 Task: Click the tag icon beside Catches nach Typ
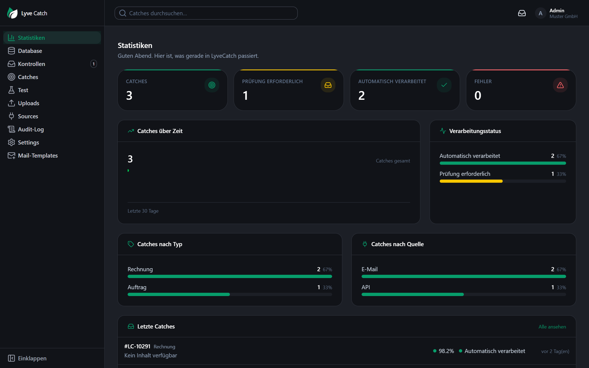coord(131,244)
